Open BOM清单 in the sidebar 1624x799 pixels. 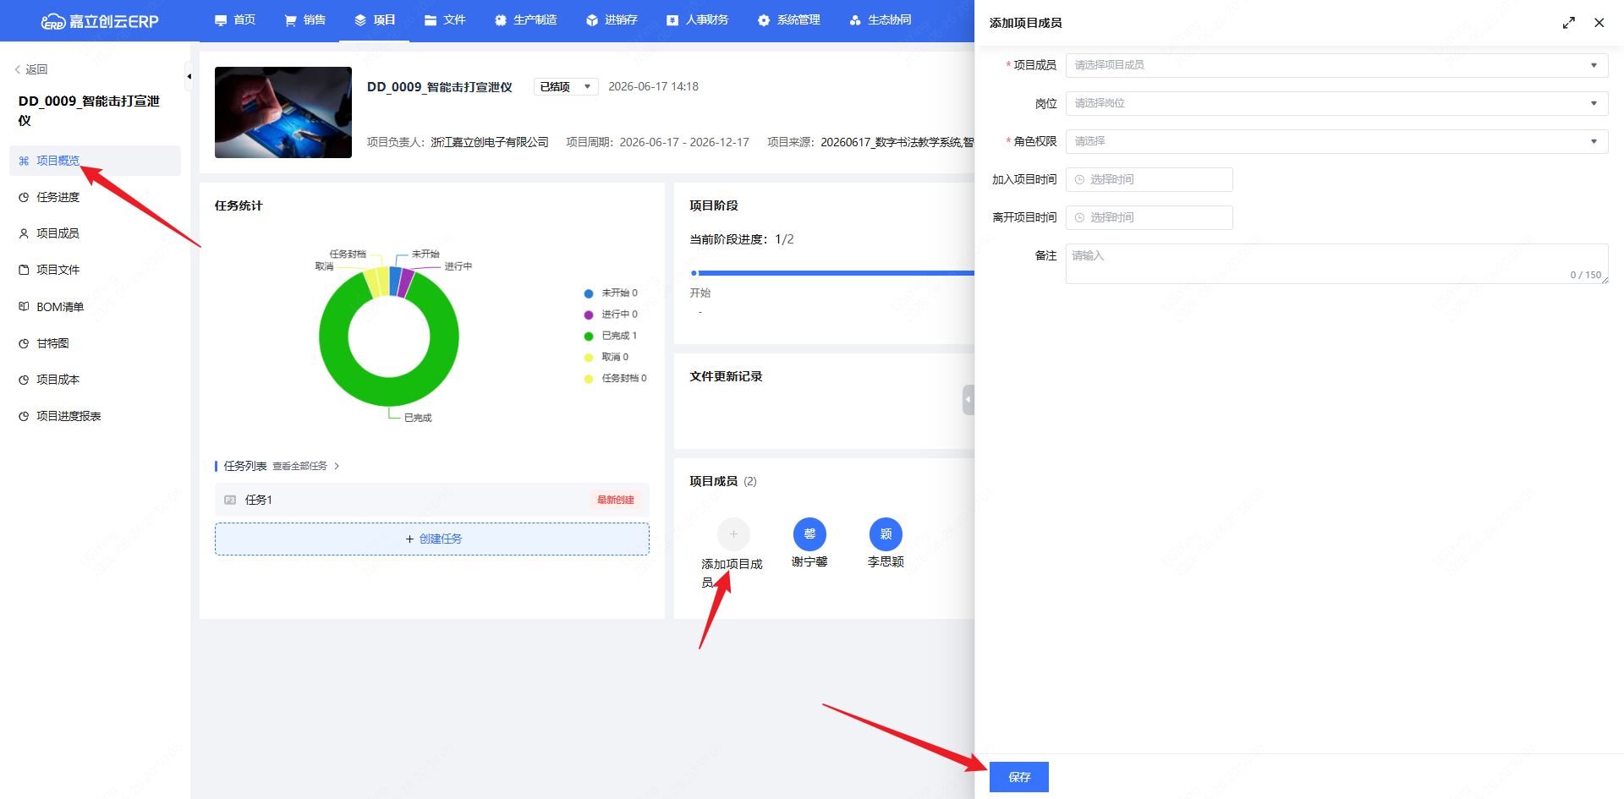pyautogui.click(x=95, y=307)
